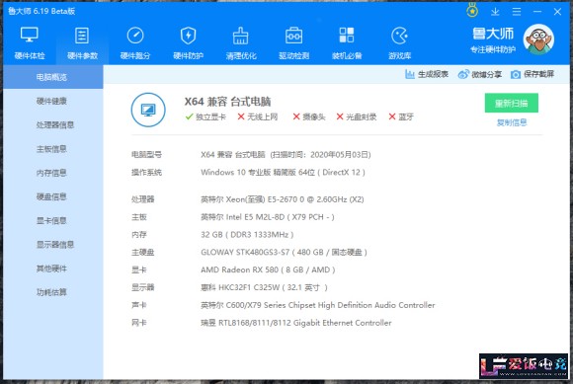
Task: Click the 保存截屏 text label
Action: pyautogui.click(x=539, y=74)
